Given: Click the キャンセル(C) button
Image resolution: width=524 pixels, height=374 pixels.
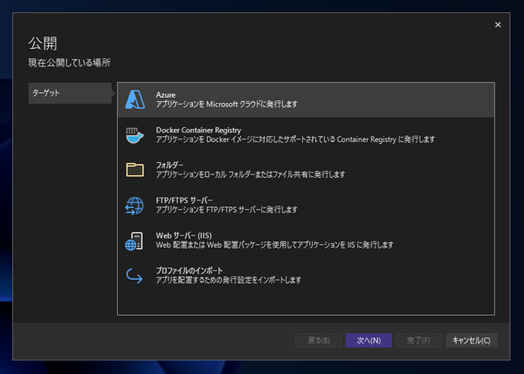Looking at the screenshot, I should pyautogui.click(x=472, y=340).
